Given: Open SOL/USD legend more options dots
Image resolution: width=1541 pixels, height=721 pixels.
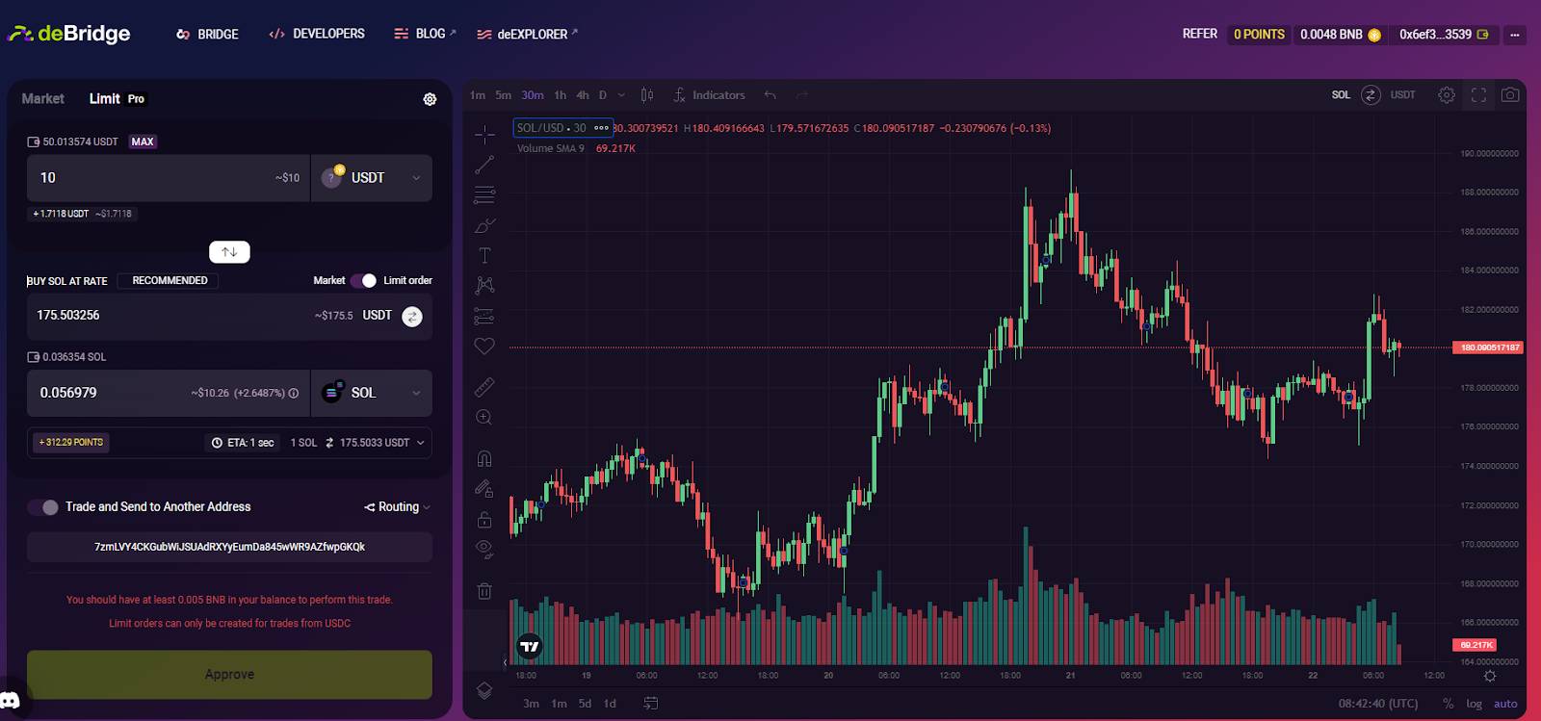Looking at the screenshot, I should 601,128.
